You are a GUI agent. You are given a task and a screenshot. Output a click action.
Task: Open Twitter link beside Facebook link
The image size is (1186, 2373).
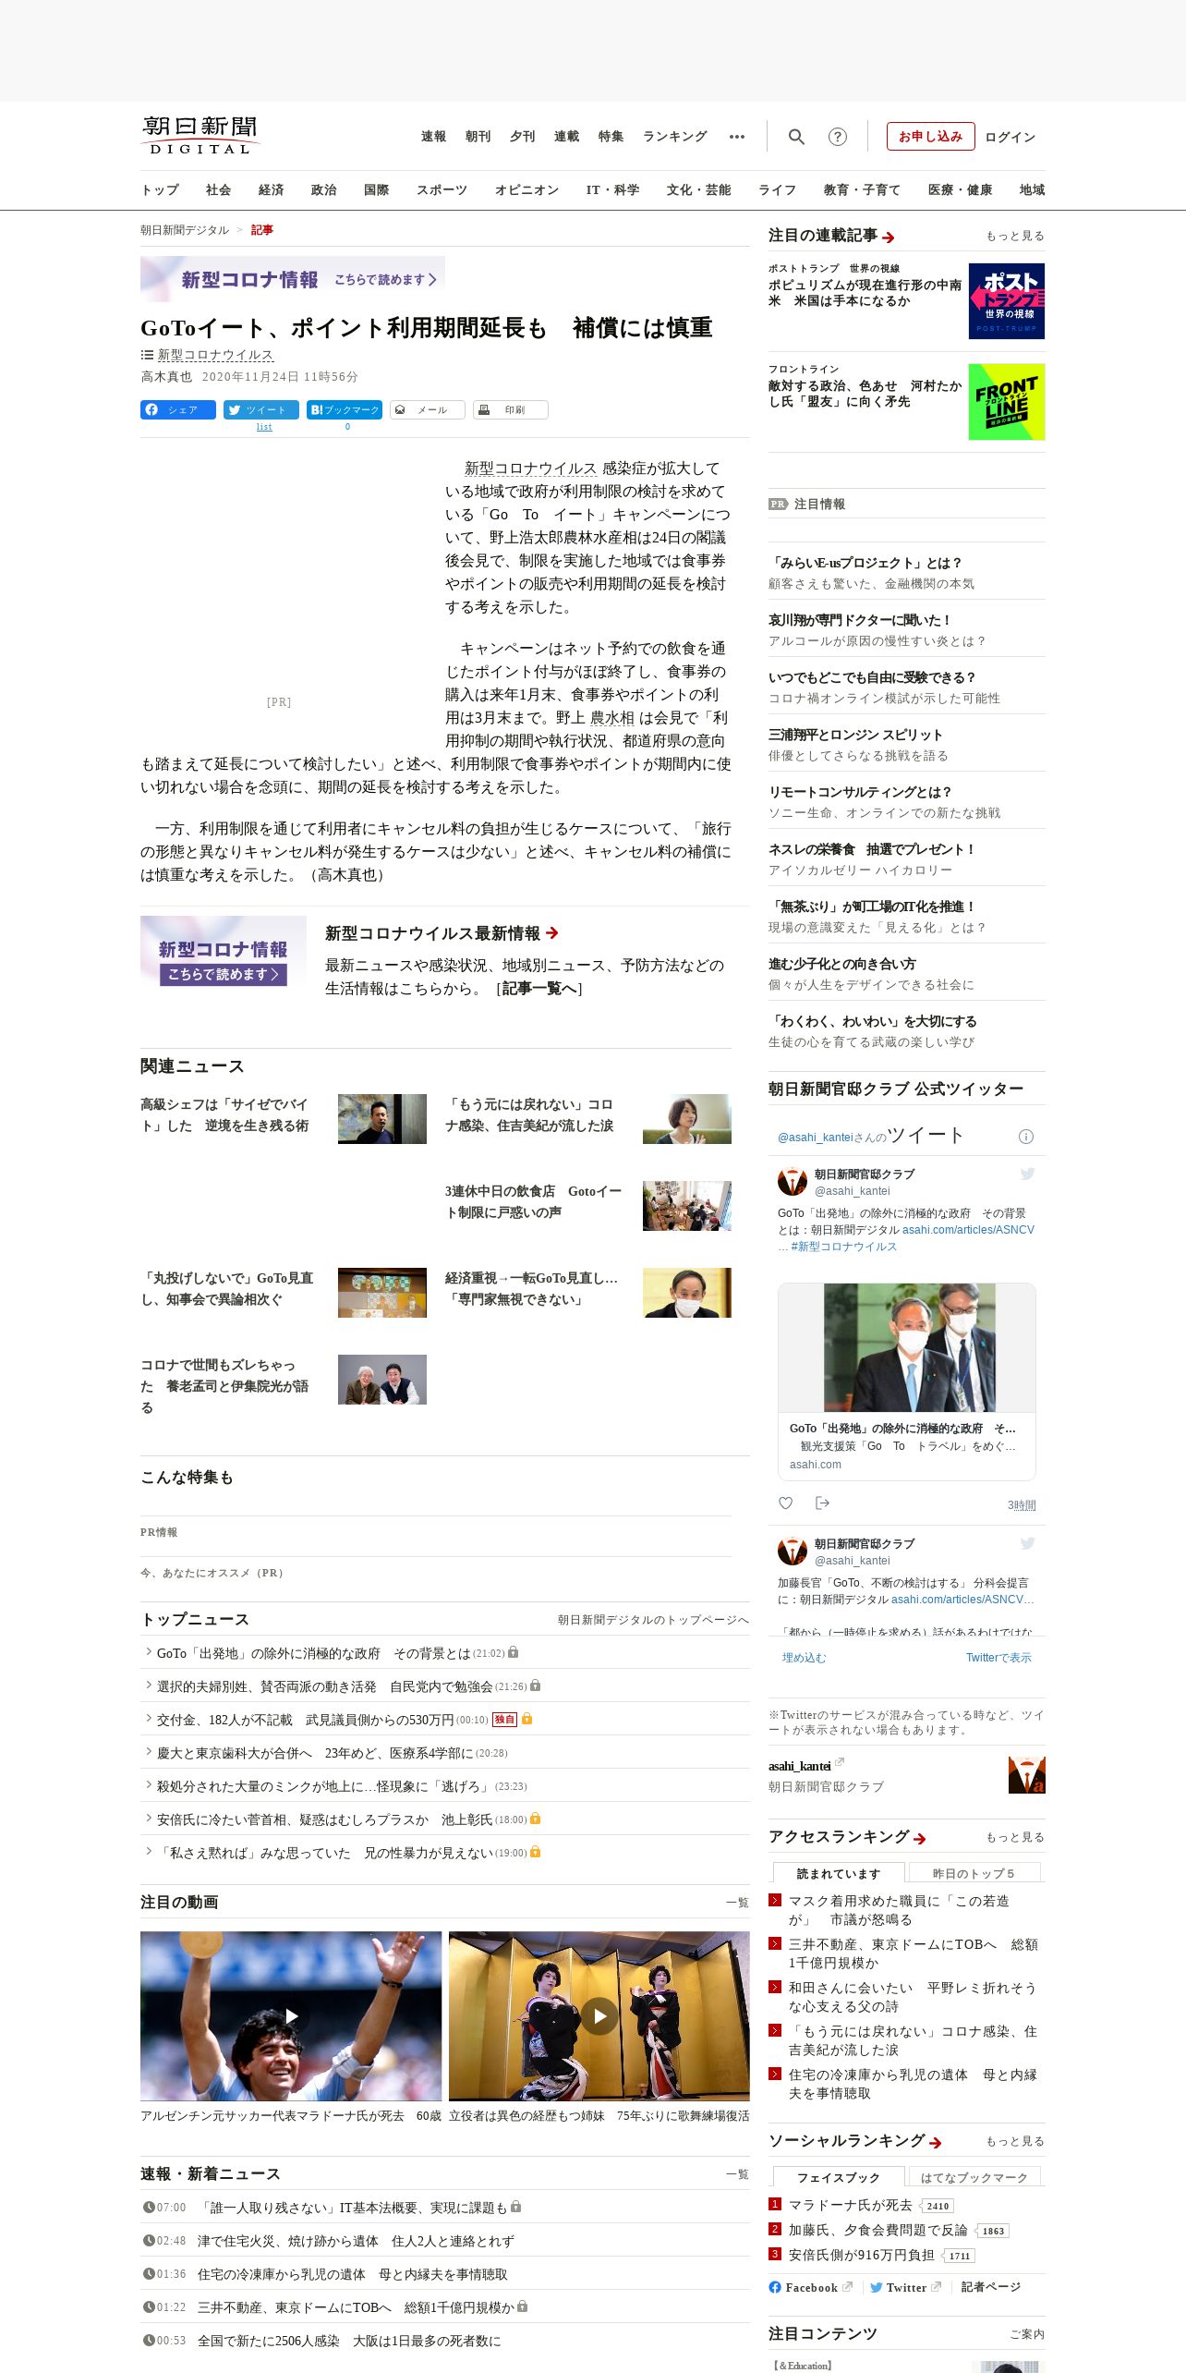coord(905,2287)
